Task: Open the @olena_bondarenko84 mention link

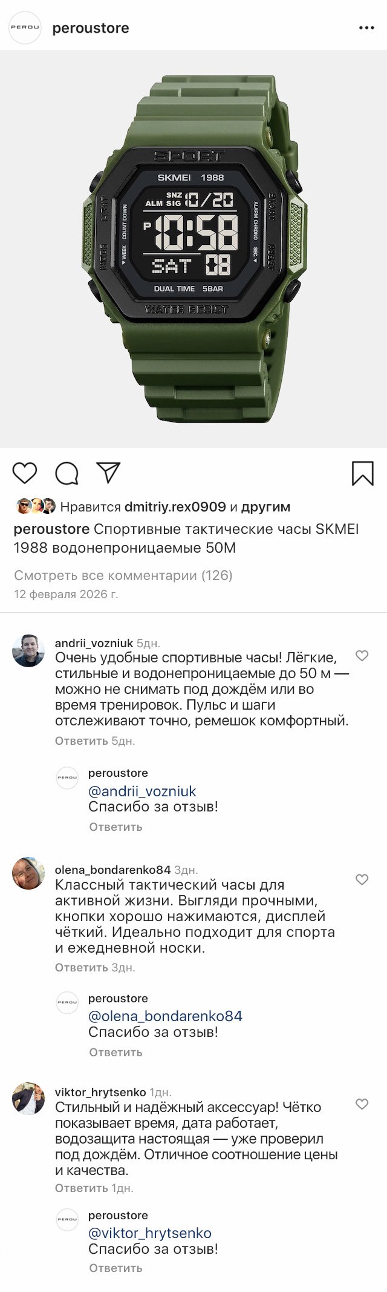Action: [165, 1016]
